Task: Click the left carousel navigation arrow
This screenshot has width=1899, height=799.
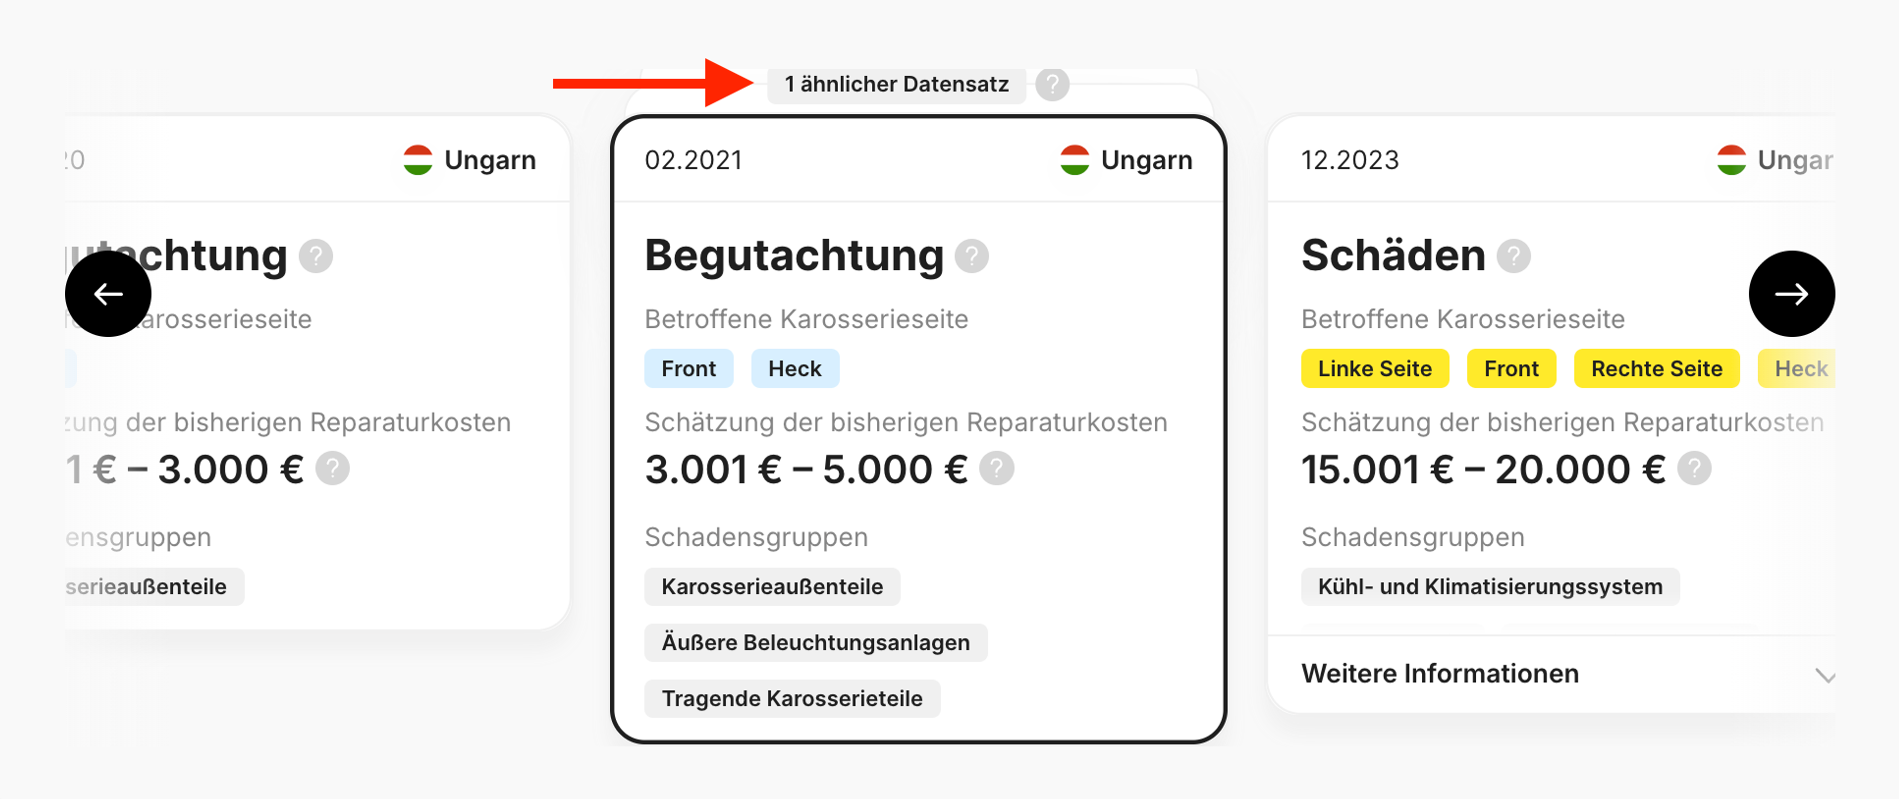Action: pyautogui.click(x=108, y=293)
